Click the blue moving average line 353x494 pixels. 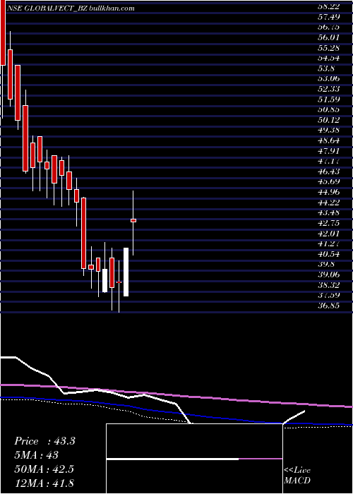pos(176,412)
